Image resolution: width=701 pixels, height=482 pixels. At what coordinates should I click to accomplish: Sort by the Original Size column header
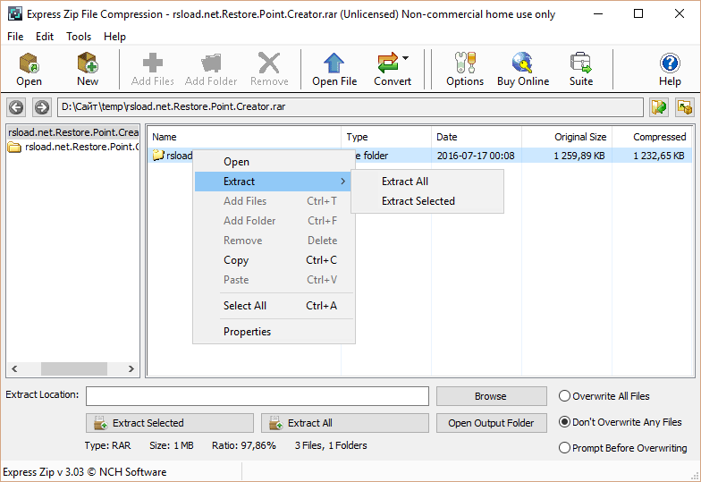pyautogui.click(x=567, y=137)
